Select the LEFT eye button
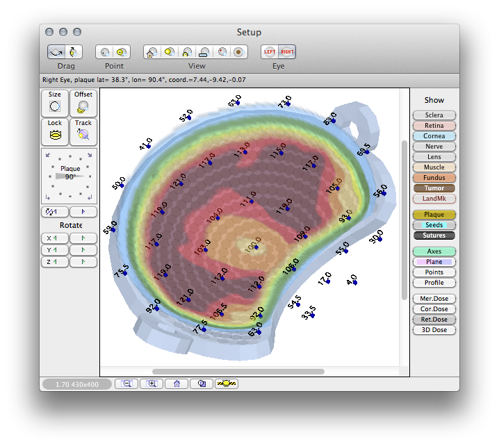This screenshot has width=499, height=446. pos(270,52)
